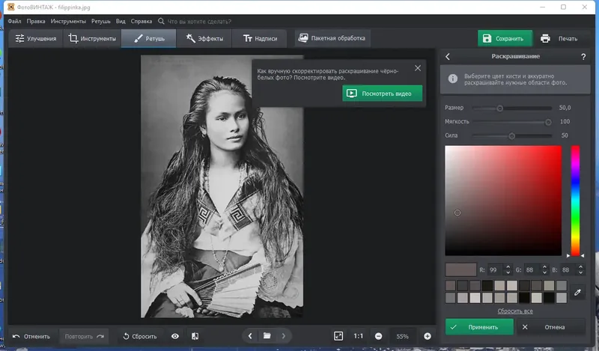Click the fit-to-screen icon
This screenshot has width=599, height=351.
tap(338, 336)
